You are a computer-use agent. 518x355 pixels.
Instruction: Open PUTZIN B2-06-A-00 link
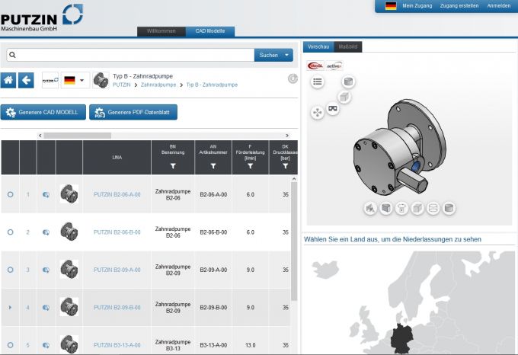click(117, 194)
